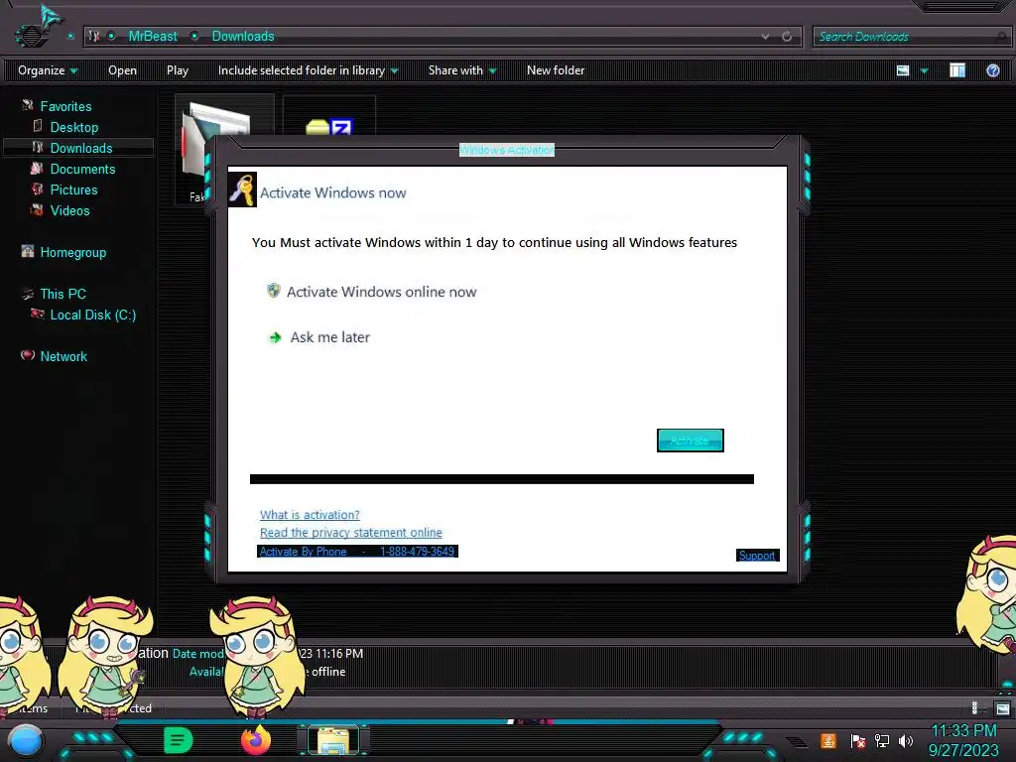
Task: Switch to details view icon in status bar
Action: (x=975, y=708)
